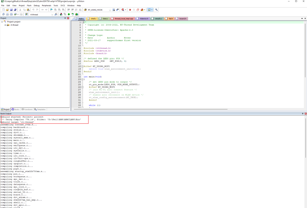Click the Pack Installer icon
This screenshot has height=208, width=307.
point(77,14)
